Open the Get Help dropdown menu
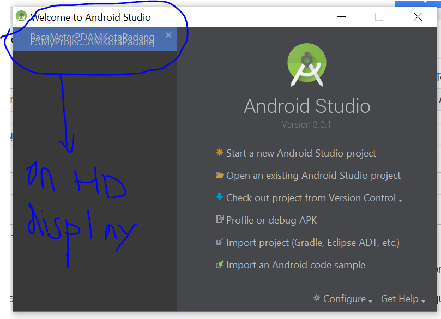Screen dimensions: 441x319 pos(402,299)
